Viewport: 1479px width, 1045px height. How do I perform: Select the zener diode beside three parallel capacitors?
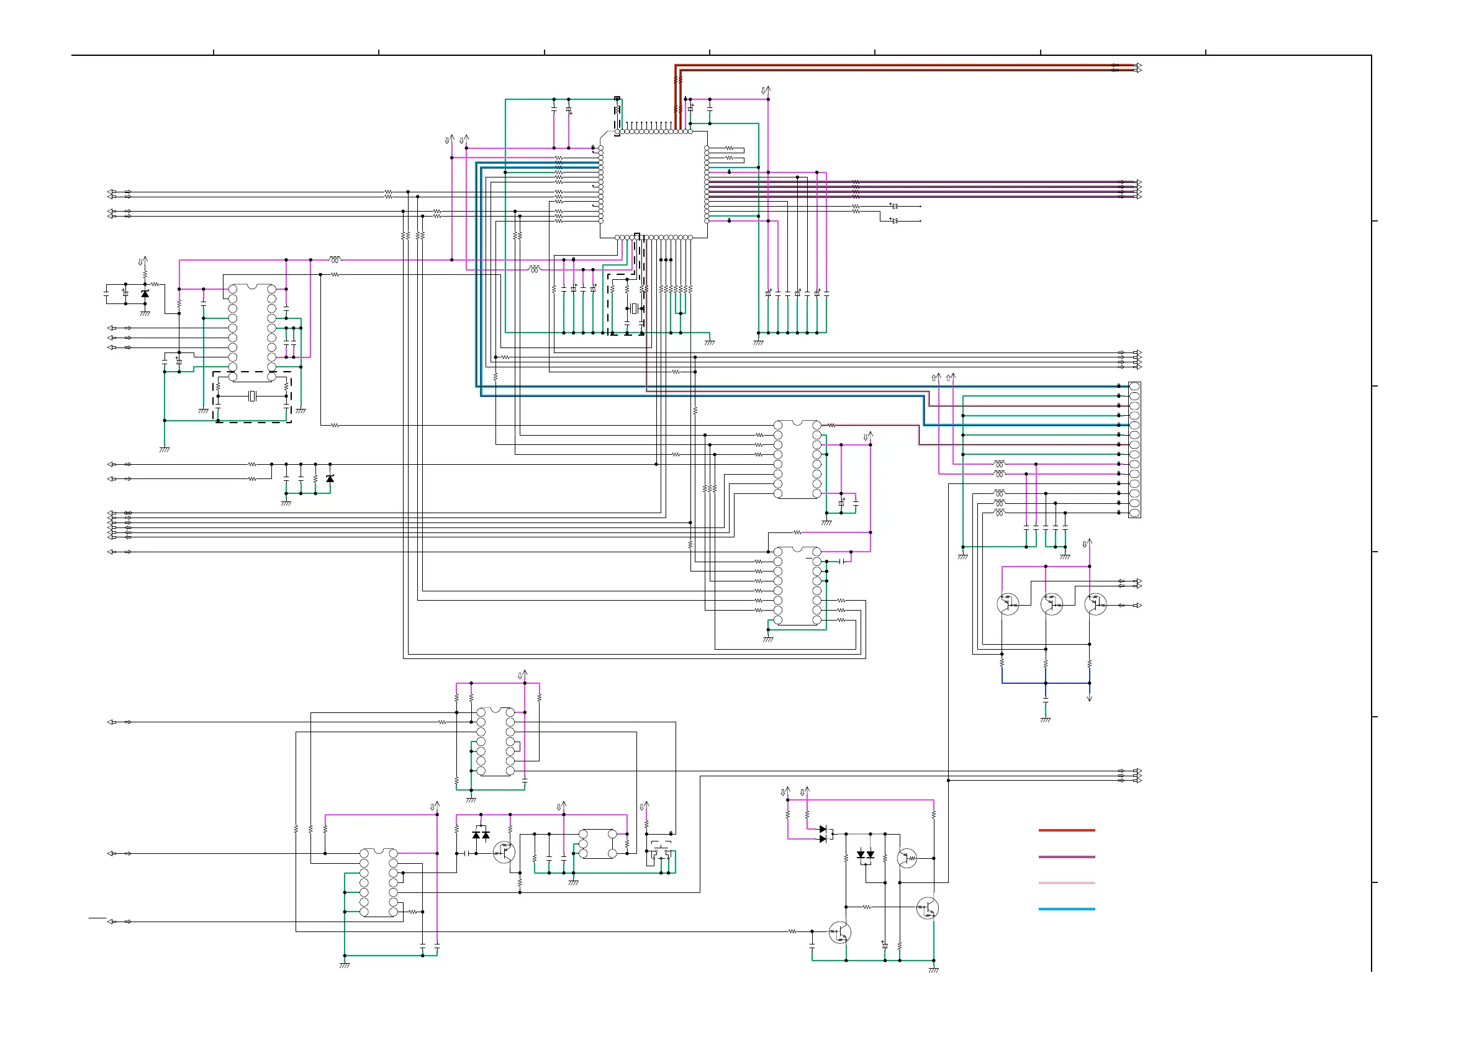330,478
